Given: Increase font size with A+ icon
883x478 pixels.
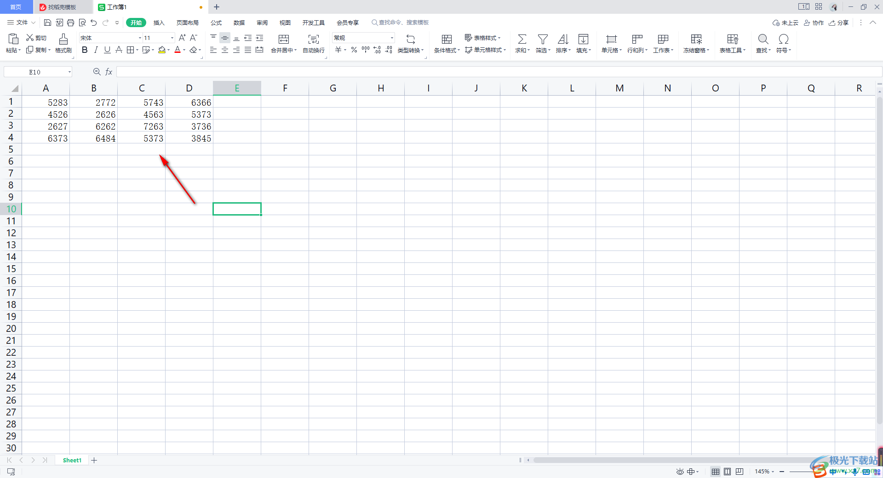Looking at the screenshot, I should (182, 38).
